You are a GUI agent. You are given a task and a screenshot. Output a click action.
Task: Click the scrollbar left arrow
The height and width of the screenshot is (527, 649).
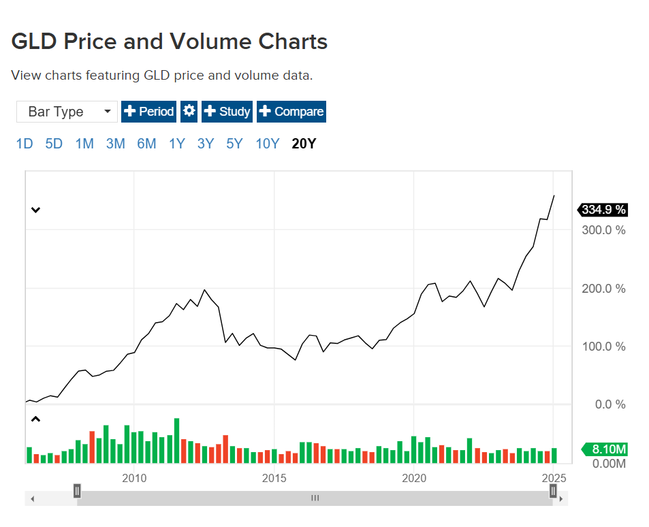click(32, 499)
